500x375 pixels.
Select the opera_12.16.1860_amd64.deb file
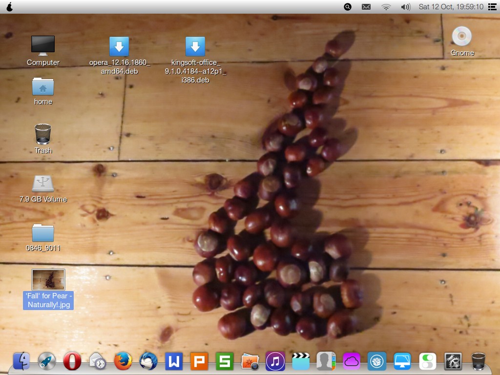pyautogui.click(x=119, y=47)
